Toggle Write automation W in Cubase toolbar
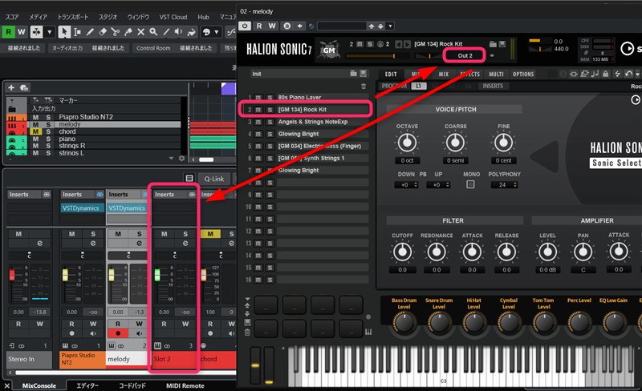The image size is (642, 391). [22, 31]
